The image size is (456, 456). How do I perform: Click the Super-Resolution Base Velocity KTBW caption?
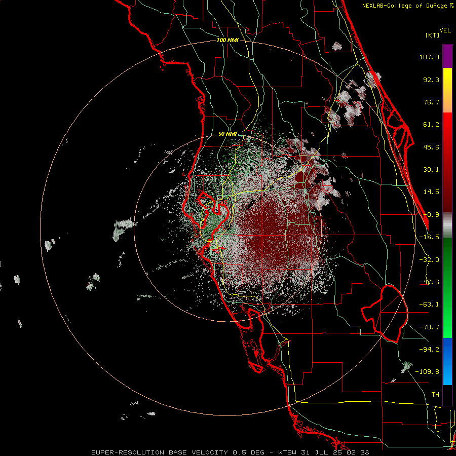[231, 452]
